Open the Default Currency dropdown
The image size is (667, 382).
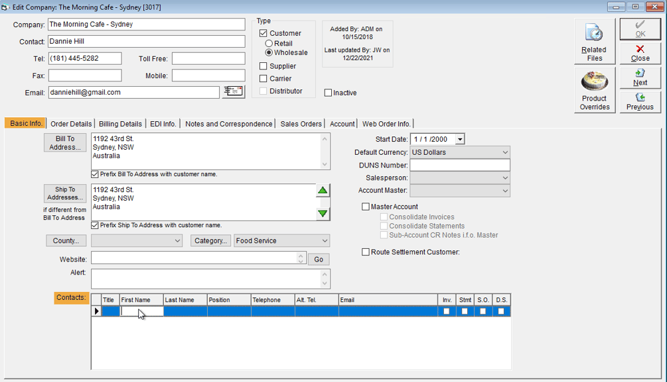(505, 152)
